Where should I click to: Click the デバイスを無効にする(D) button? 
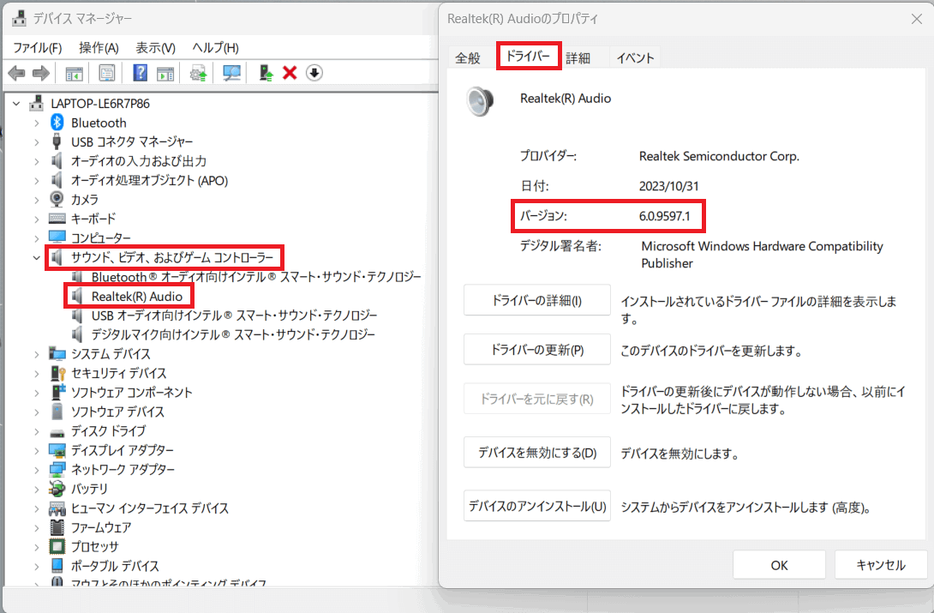pos(536,453)
